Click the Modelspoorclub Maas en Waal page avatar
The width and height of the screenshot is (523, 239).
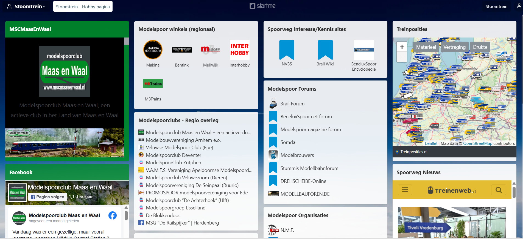[17, 192]
